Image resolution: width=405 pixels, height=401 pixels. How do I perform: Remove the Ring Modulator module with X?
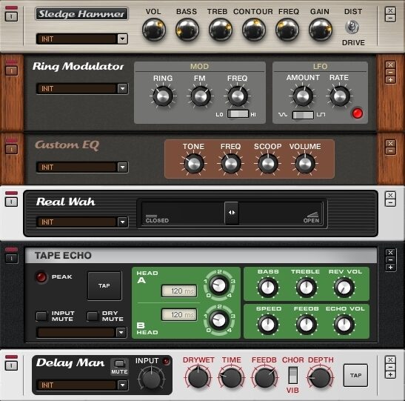(390, 65)
